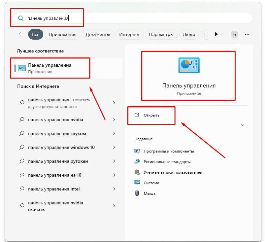
Task: Show more filters with the play arrow
Action: (216, 34)
